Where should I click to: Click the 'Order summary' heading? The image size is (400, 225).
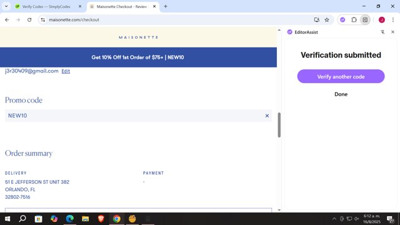pos(29,153)
